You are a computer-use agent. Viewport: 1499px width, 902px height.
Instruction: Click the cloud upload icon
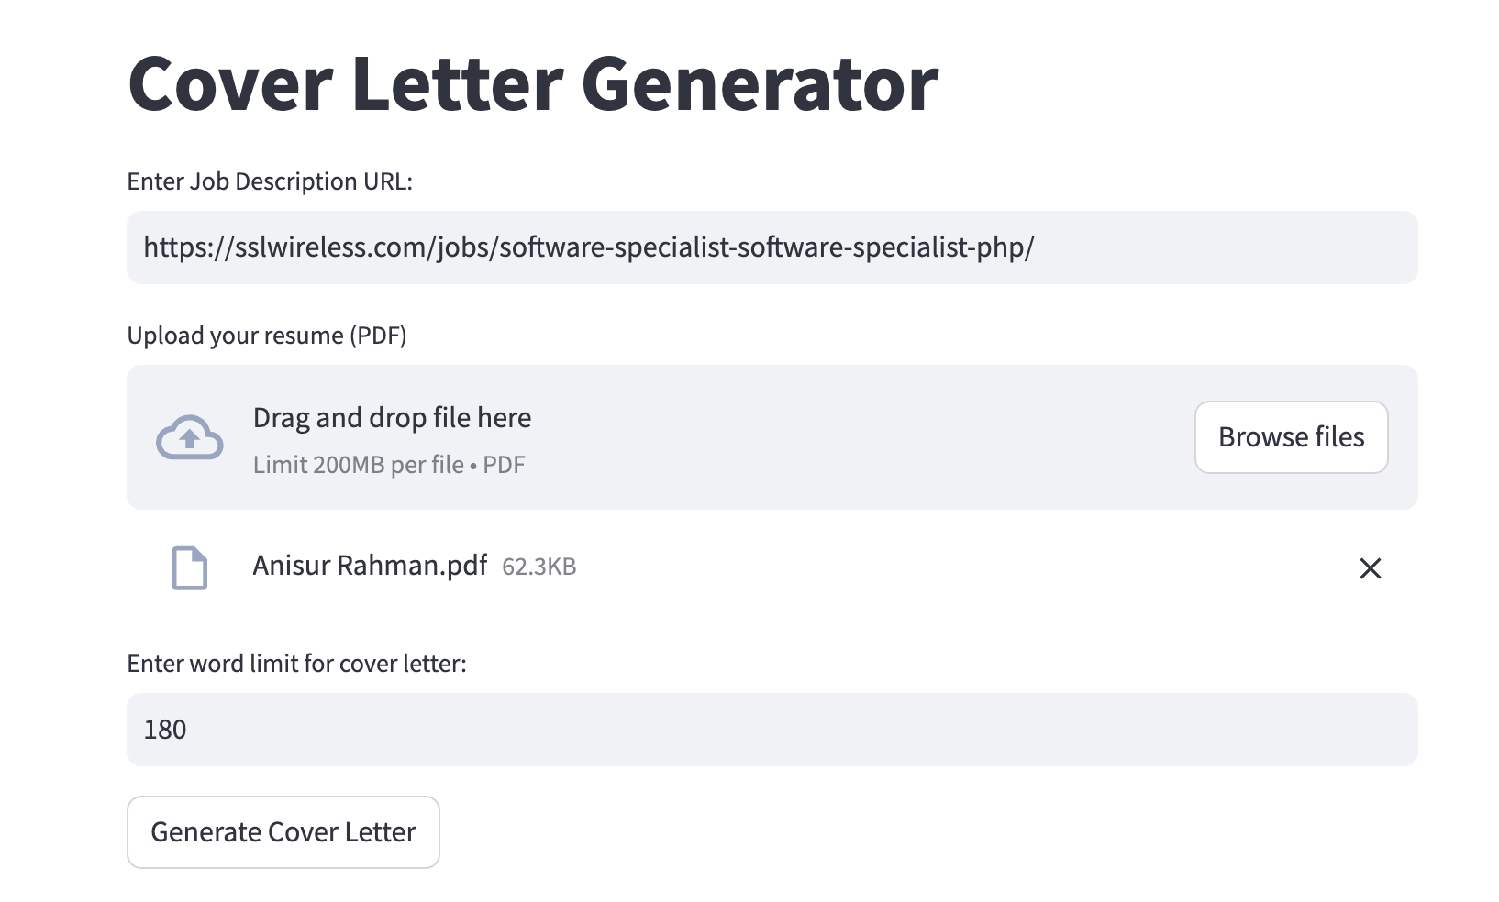click(189, 437)
